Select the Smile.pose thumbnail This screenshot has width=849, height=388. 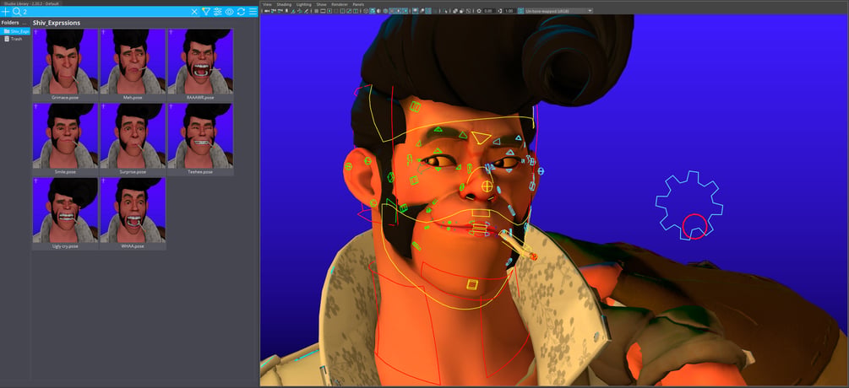pos(65,139)
